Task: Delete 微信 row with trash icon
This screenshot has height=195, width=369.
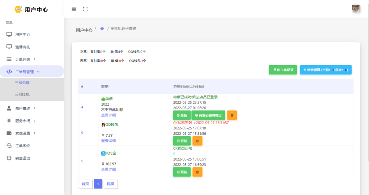Action: (232, 115)
